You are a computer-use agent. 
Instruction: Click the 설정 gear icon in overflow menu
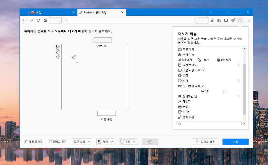tap(180, 75)
